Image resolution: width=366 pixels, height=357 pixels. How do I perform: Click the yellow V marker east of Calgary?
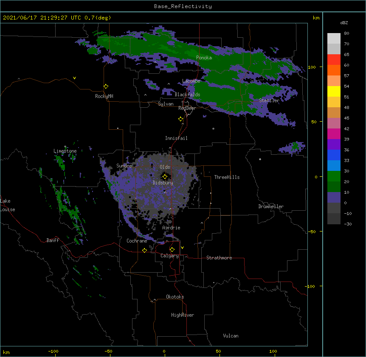coord(182,248)
